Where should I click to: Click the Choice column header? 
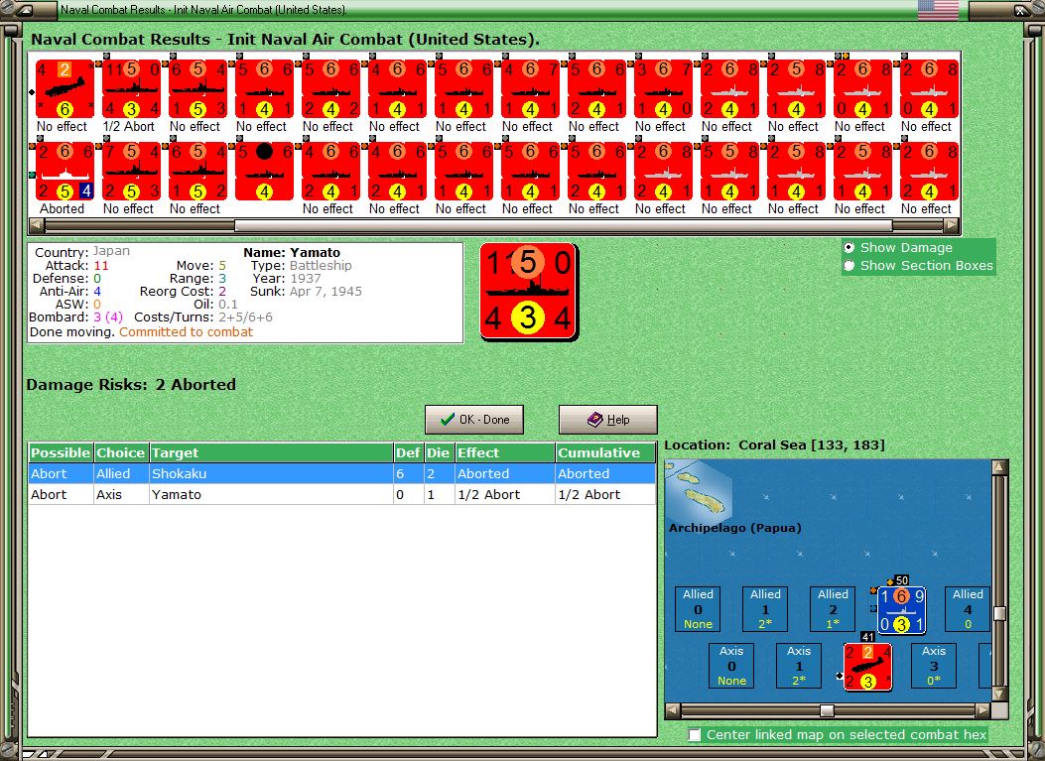(x=121, y=453)
